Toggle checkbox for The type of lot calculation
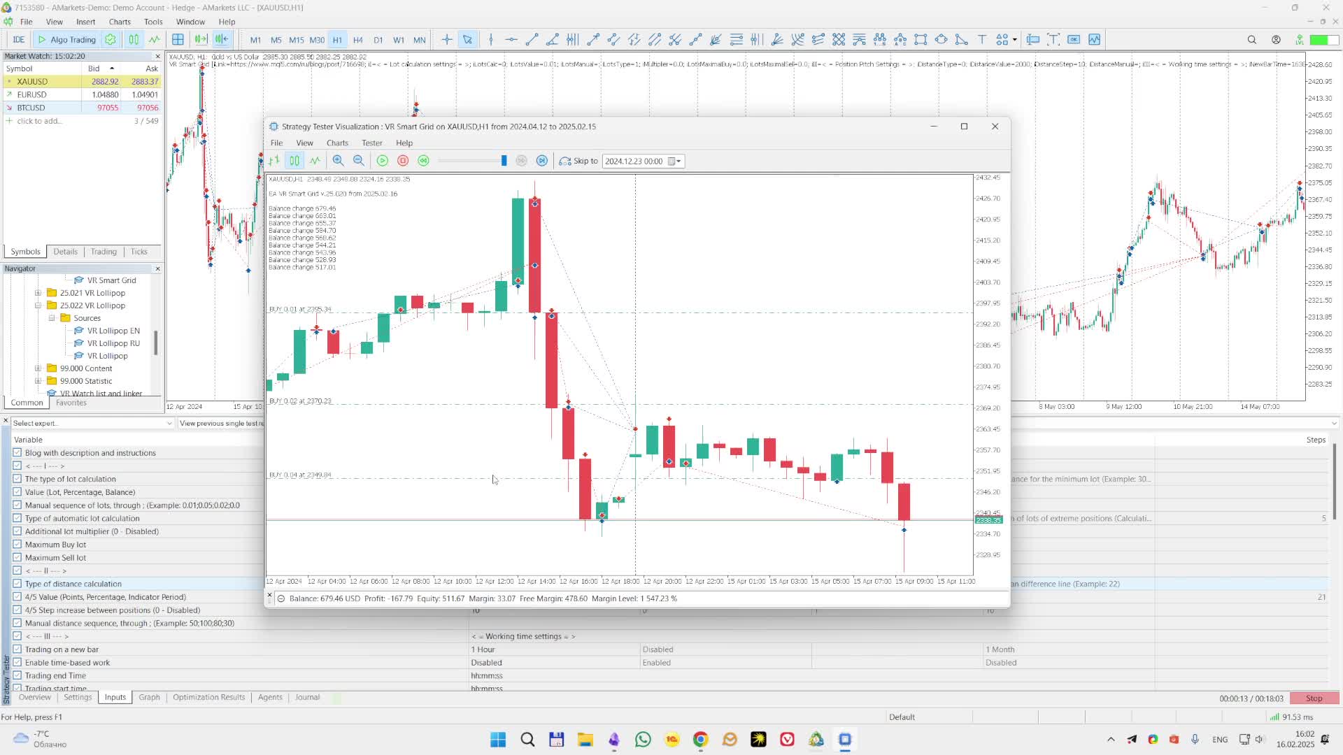The height and width of the screenshot is (755, 1343). click(x=17, y=479)
